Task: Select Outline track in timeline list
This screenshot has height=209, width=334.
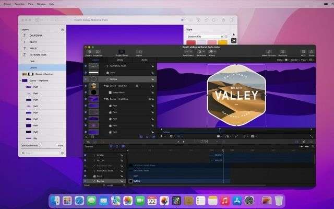Action: click(x=104, y=181)
